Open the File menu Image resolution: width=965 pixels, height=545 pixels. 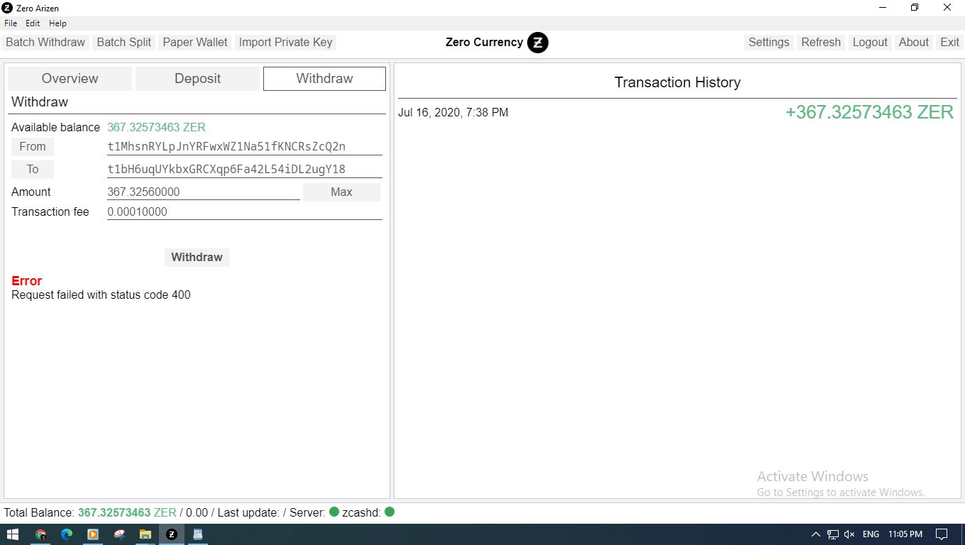click(11, 23)
